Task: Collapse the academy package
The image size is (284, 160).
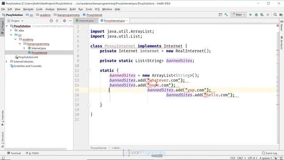Action: click(16, 40)
